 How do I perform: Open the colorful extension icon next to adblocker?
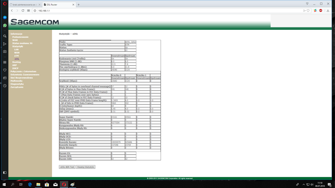[315, 10]
